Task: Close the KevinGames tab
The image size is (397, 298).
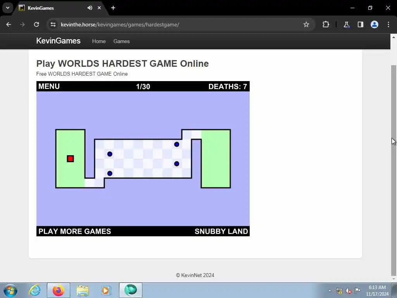Action: point(99,8)
